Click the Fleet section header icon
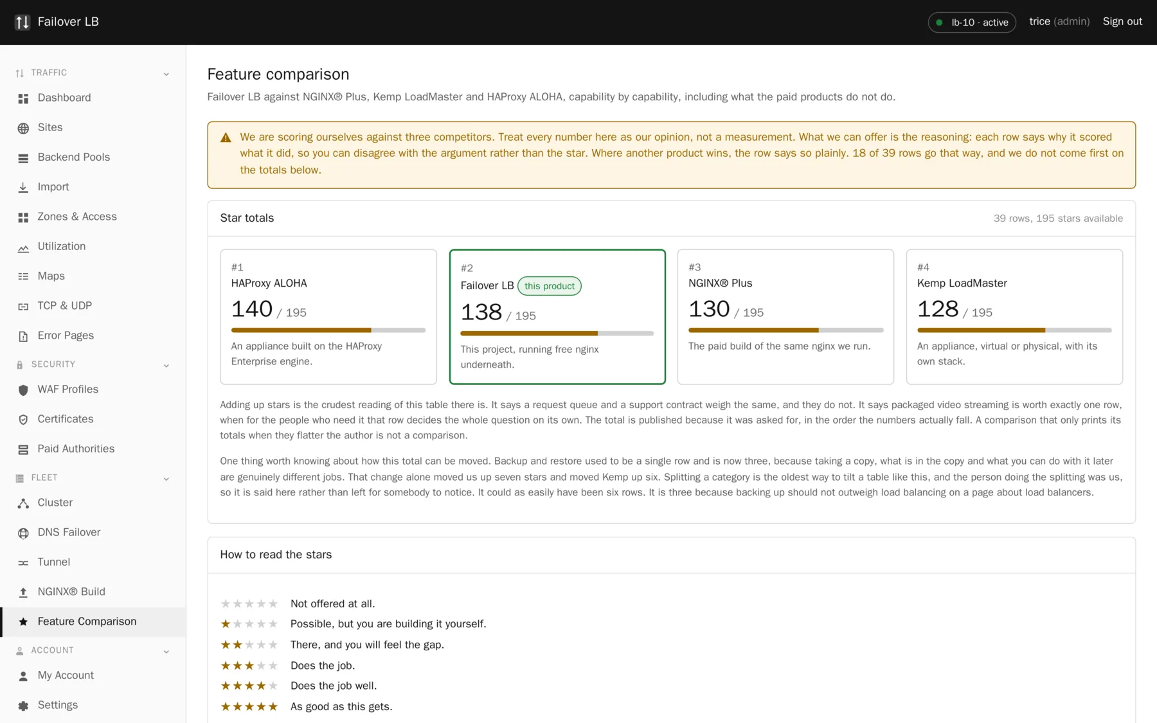 click(20, 478)
